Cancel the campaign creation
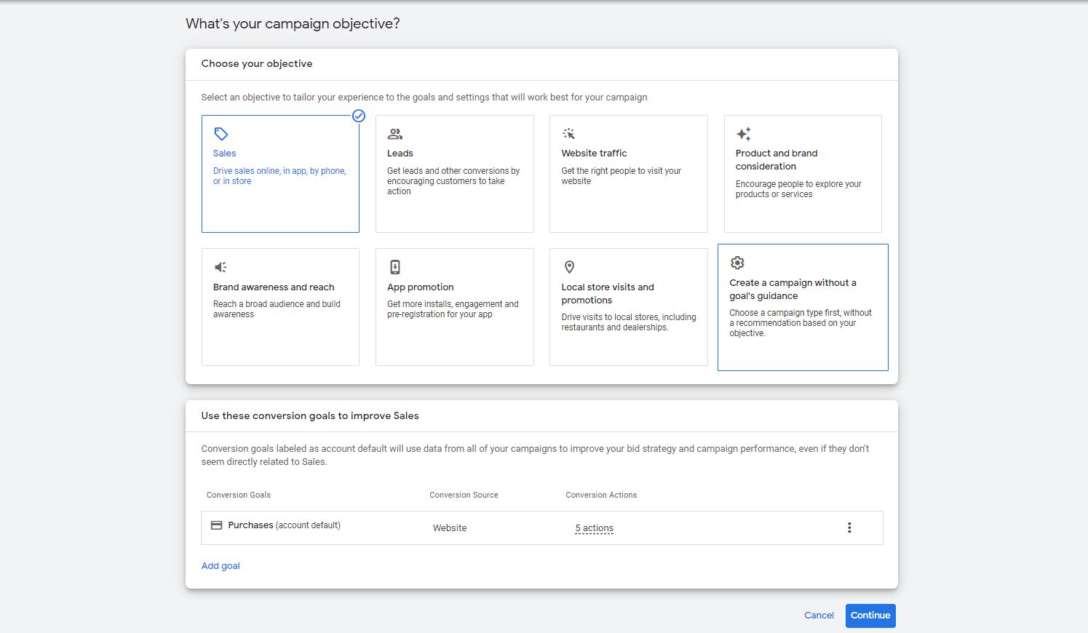Image resolution: width=1088 pixels, height=633 pixels. pyautogui.click(x=819, y=615)
